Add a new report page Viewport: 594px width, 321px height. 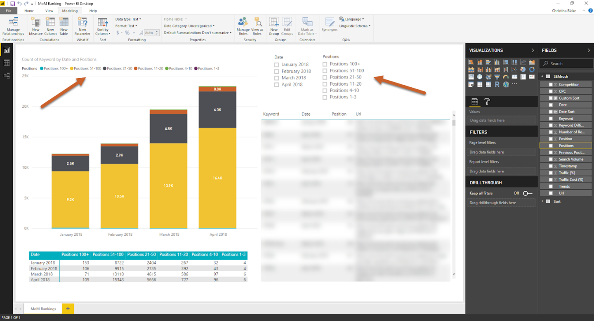click(x=68, y=309)
